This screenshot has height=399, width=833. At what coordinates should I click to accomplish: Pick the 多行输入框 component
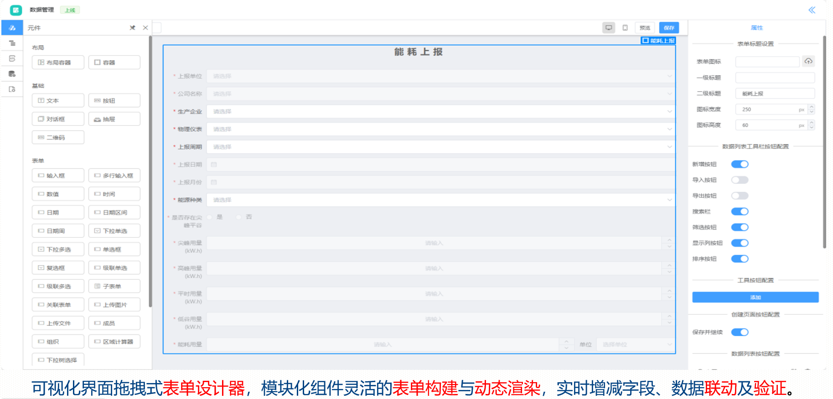tap(114, 175)
